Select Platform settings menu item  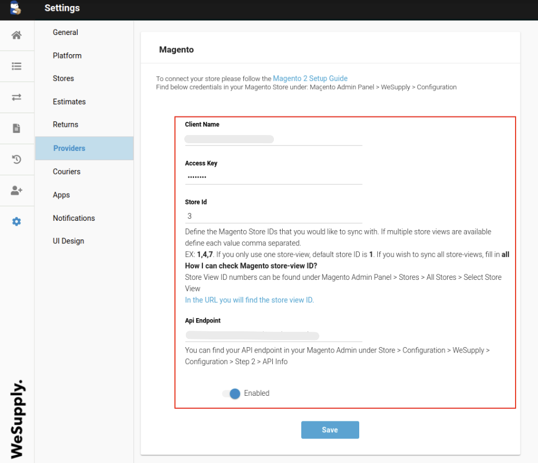(67, 56)
